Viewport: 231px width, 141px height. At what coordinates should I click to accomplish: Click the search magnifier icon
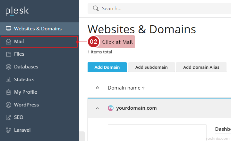96,9
